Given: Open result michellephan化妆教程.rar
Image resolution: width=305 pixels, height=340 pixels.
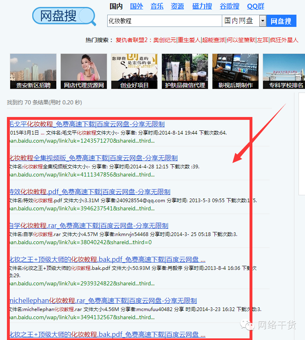Looking at the screenshot, I should click(103, 301).
